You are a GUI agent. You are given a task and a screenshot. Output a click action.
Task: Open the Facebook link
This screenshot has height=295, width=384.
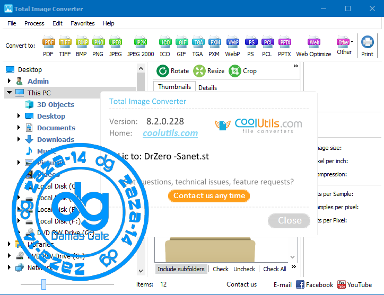315,285
